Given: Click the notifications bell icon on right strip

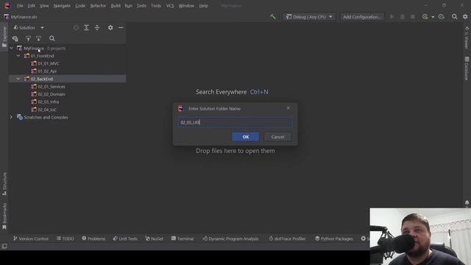Looking at the screenshot, I should pyautogui.click(x=467, y=203).
